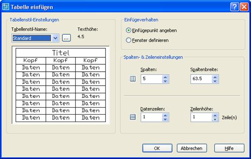Select Einfügepunkt angeben radio button
251x159 pixels.
129,30
